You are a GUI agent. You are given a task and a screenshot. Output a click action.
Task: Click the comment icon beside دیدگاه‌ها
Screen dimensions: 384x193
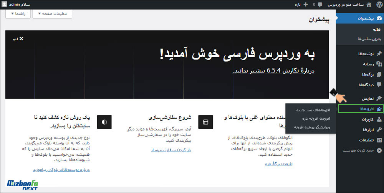[379, 85]
